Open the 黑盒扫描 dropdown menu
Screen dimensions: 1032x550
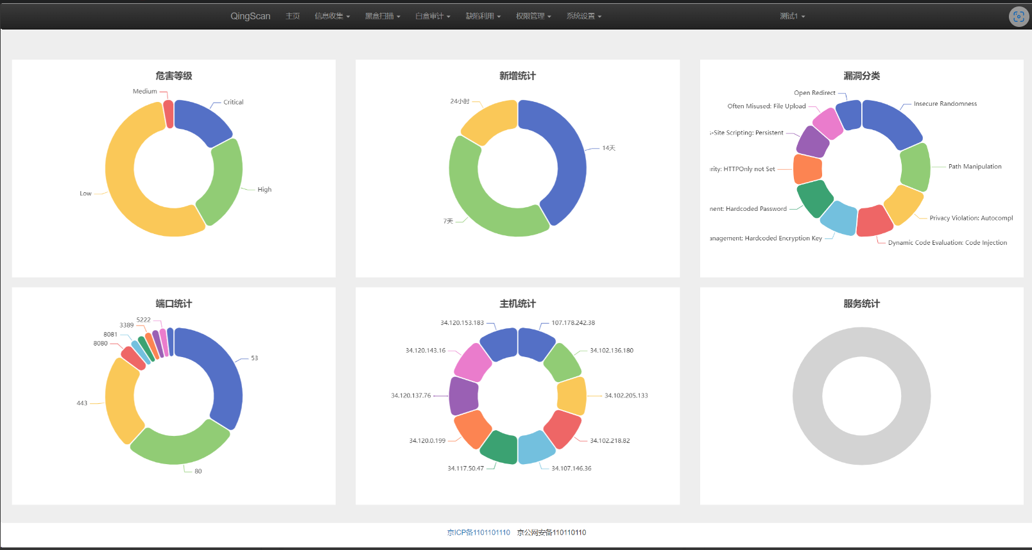tap(383, 16)
